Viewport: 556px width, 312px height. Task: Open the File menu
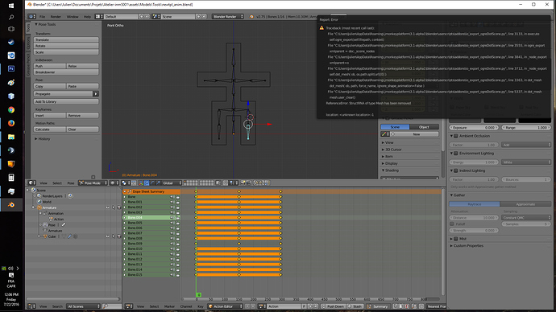point(42,17)
